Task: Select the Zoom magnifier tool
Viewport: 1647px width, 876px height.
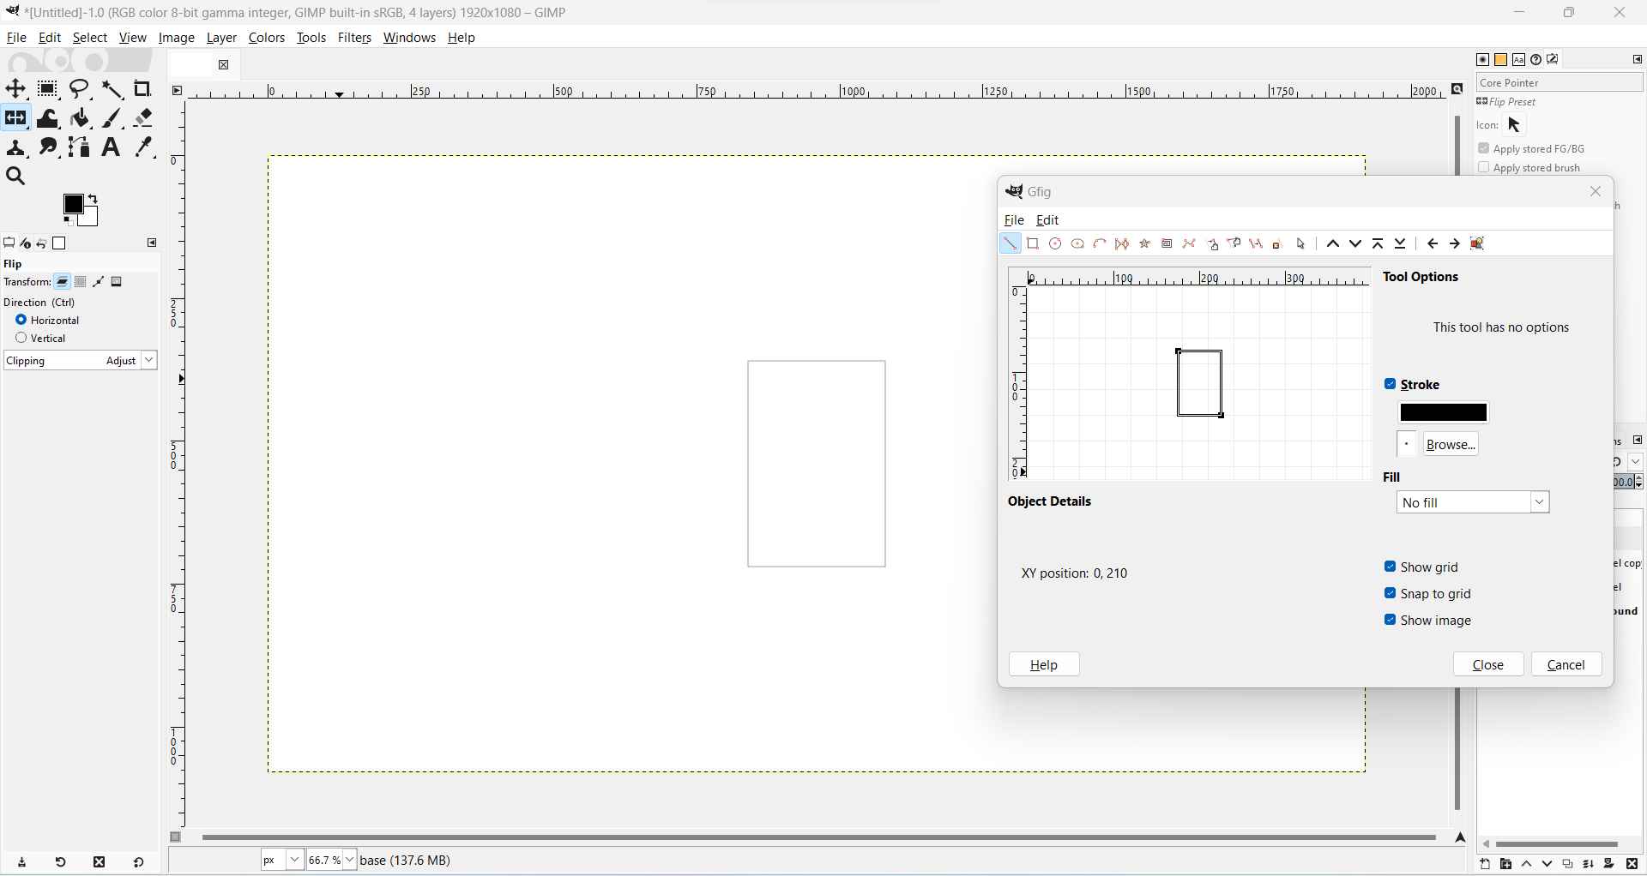Action: point(15,177)
